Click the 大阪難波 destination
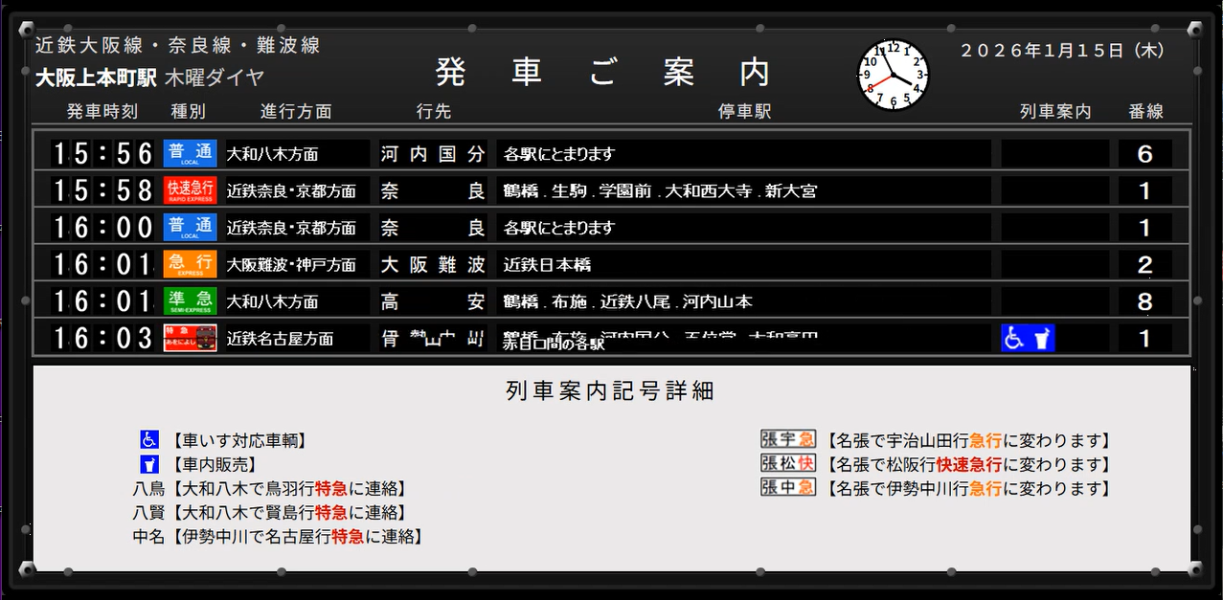 click(432, 264)
